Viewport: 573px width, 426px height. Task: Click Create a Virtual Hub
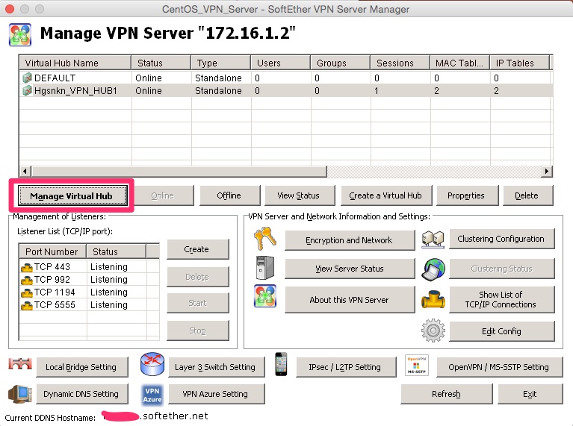point(386,195)
